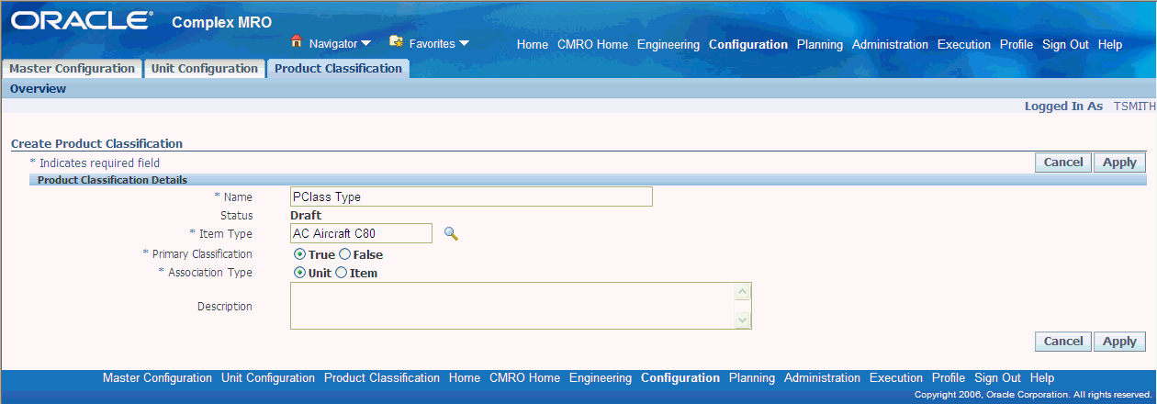The width and height of the screenshot is (1157, 404).
Task: Choose Unit as Association Type
Action: (299, 273)
